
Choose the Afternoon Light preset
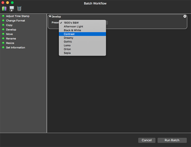[x=82, y=27]
